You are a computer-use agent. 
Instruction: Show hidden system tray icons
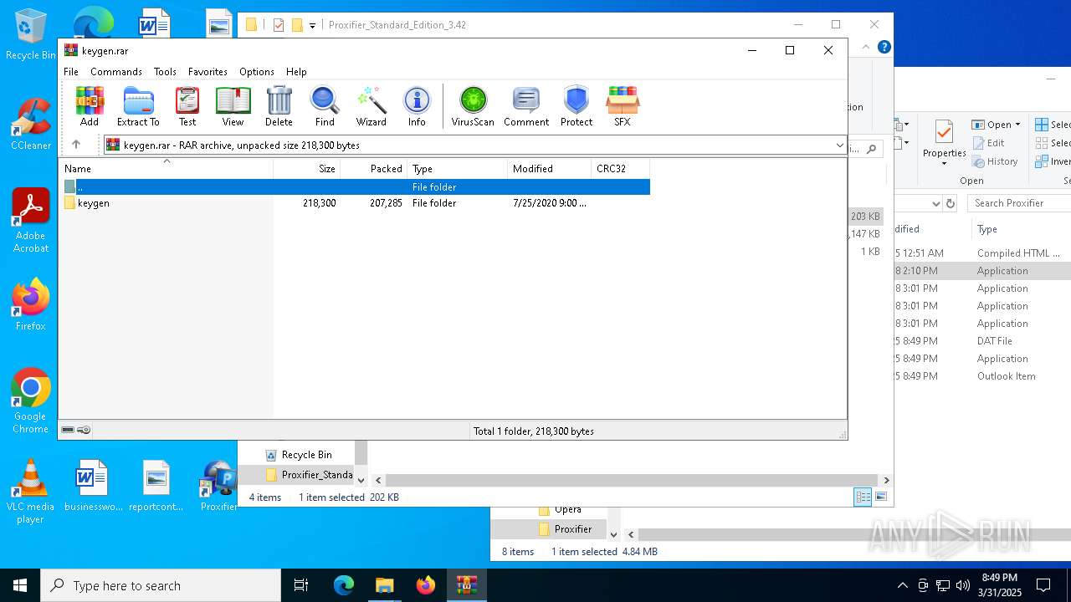point(902,585)
